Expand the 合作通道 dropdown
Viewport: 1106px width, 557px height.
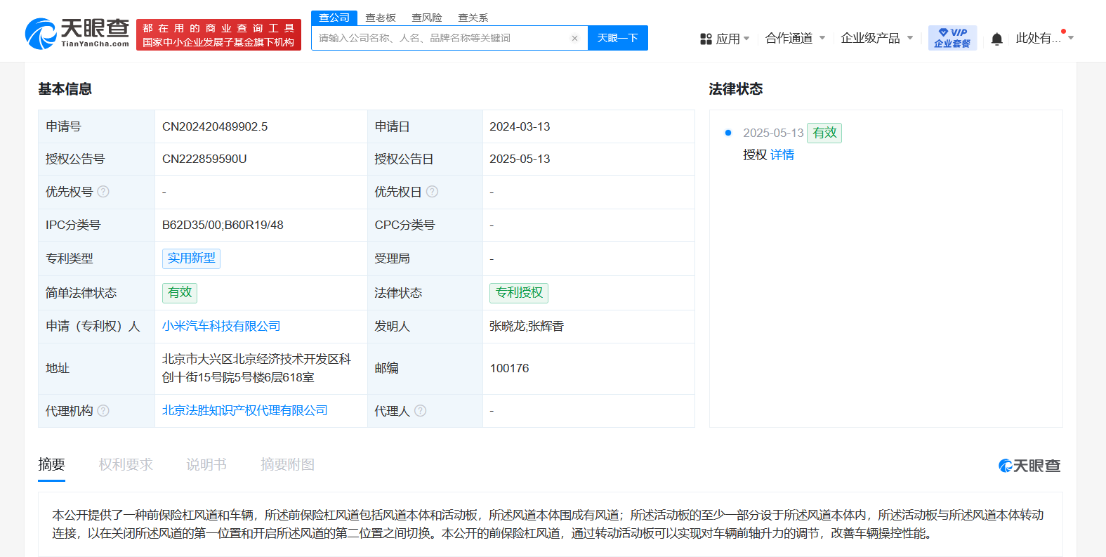(x=795, y=38)
